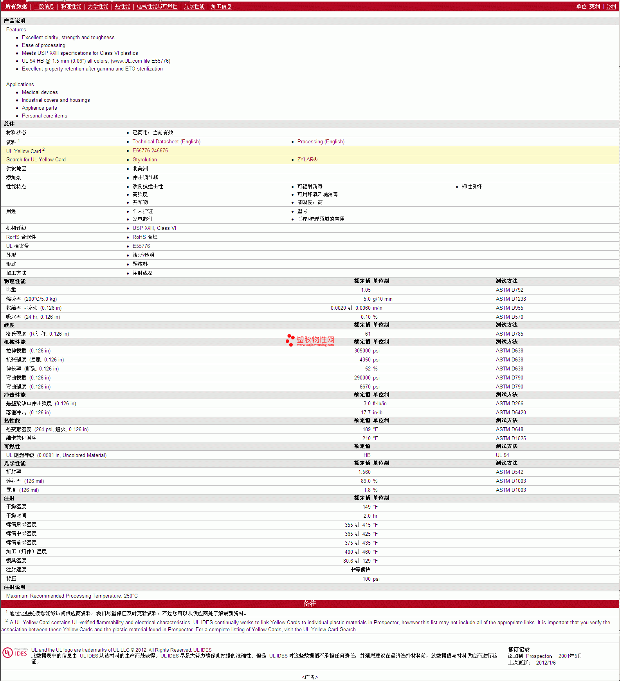This screenshot has width=620, height=681.
Task: Select the E55776 value in the UL 档案号 row
Action: (141, 246)
